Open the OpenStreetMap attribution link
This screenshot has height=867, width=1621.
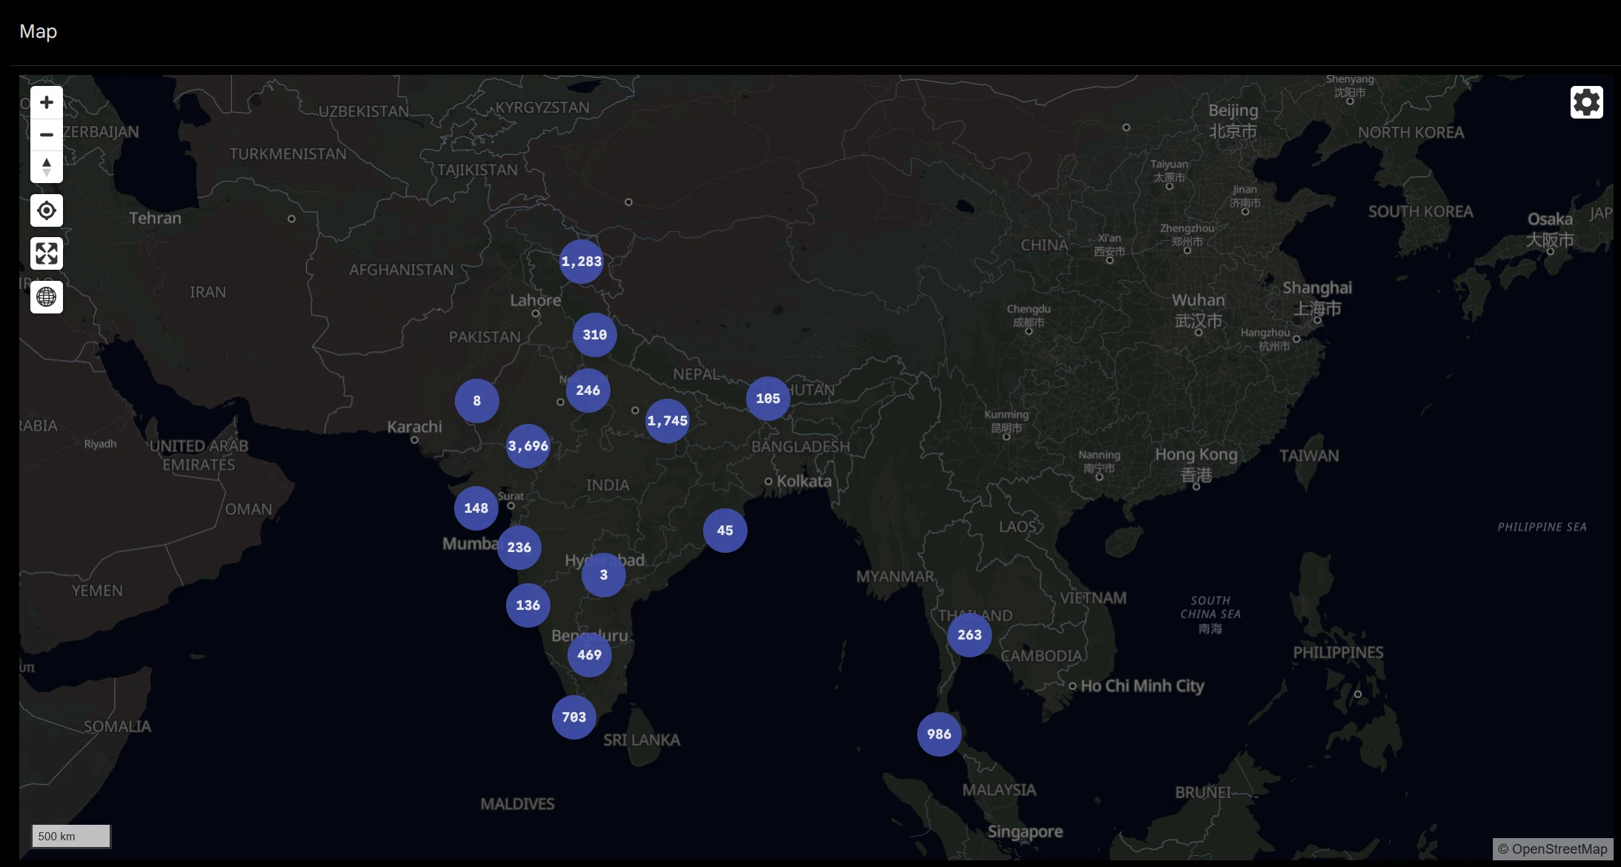pyautogui.click(x=1558, y=849)
